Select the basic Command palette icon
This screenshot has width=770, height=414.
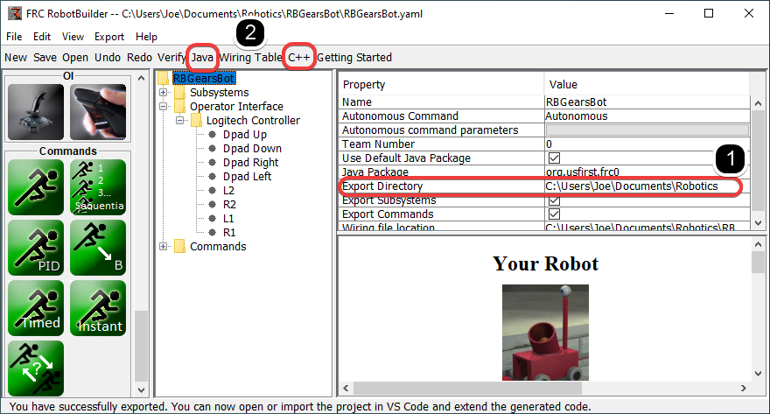(36, 187)
